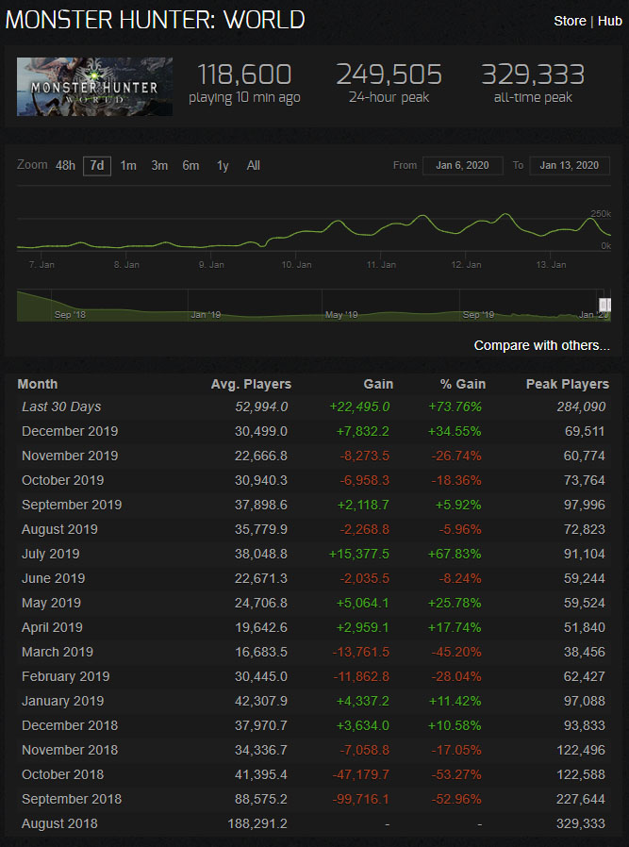Click the Monster Hunter World game thumbnail
Image resolution: width=629 pixels, height=847 pixels.
click(x=94, y=87)
